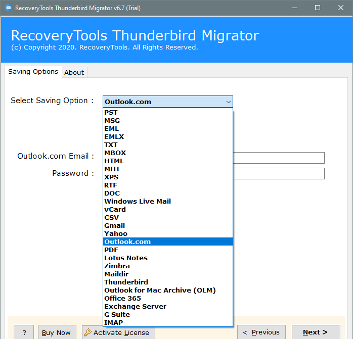The height and width of the screenshot is (339, 353).
Task: Choose MSG from the saving list
Action: click(168, 120)
